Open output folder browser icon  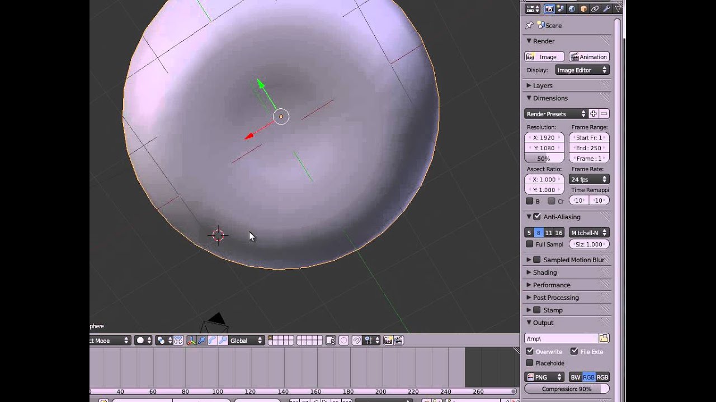[x=604, y=338]
